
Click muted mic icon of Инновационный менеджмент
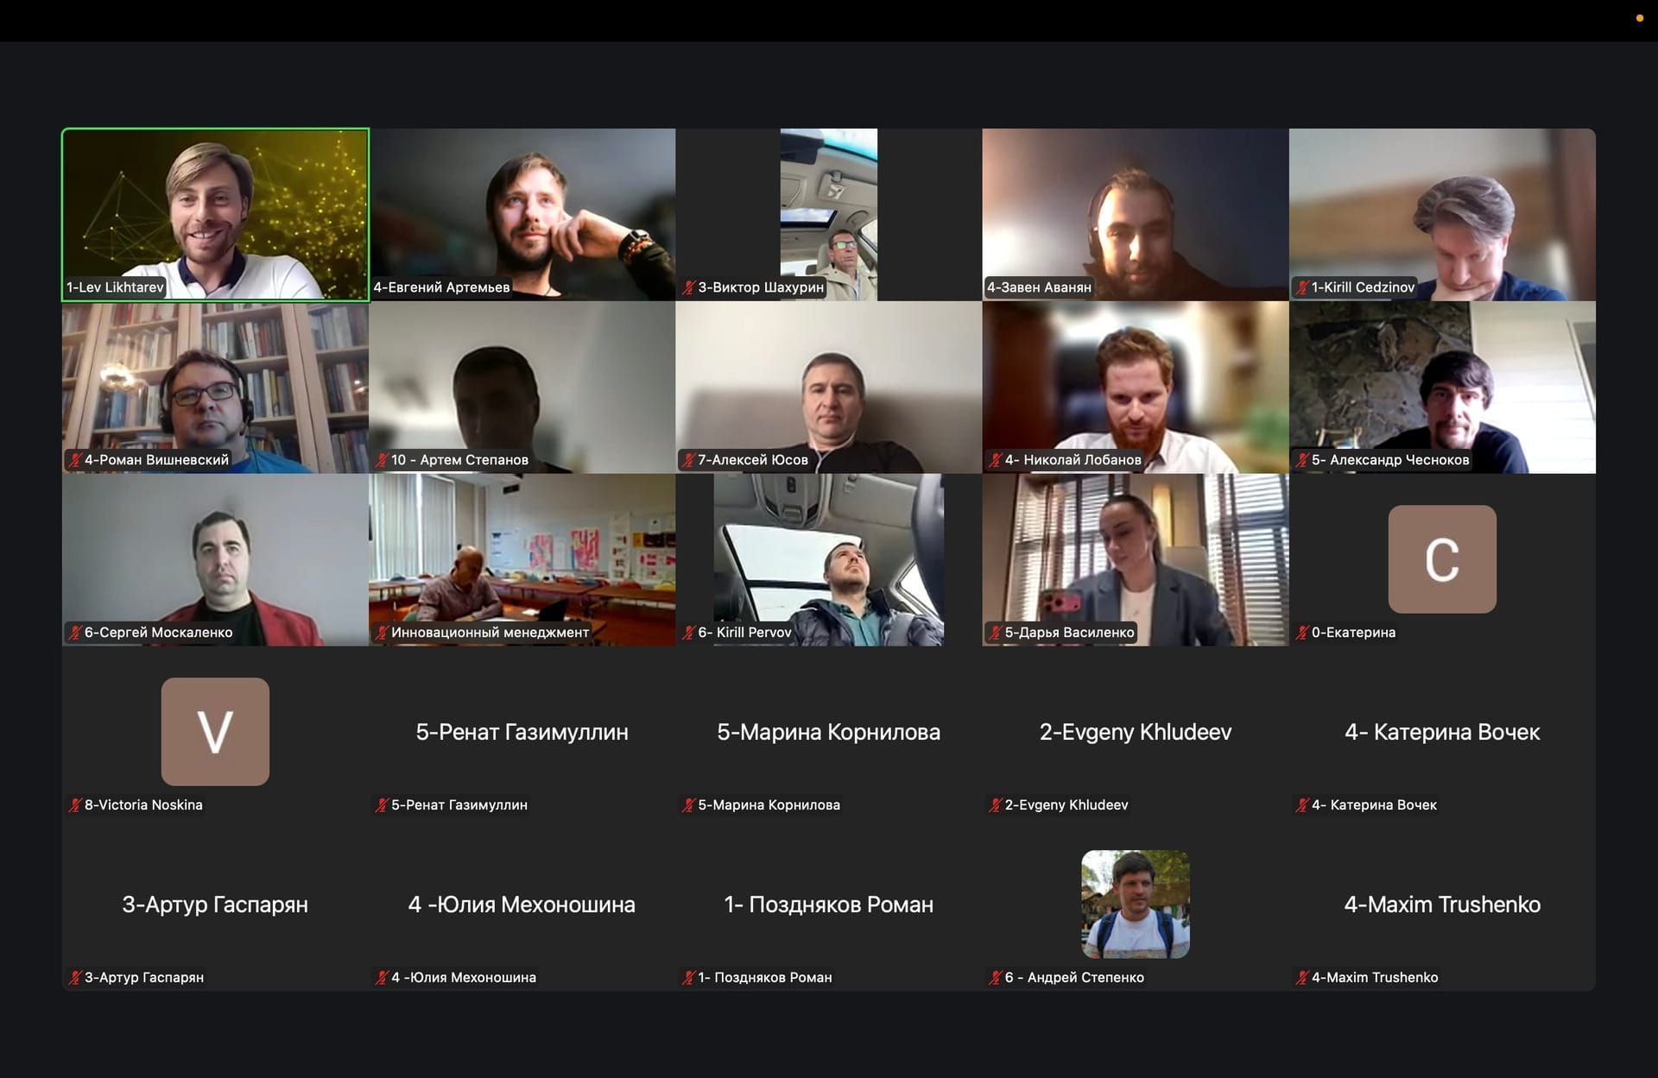tap(382, 633)
